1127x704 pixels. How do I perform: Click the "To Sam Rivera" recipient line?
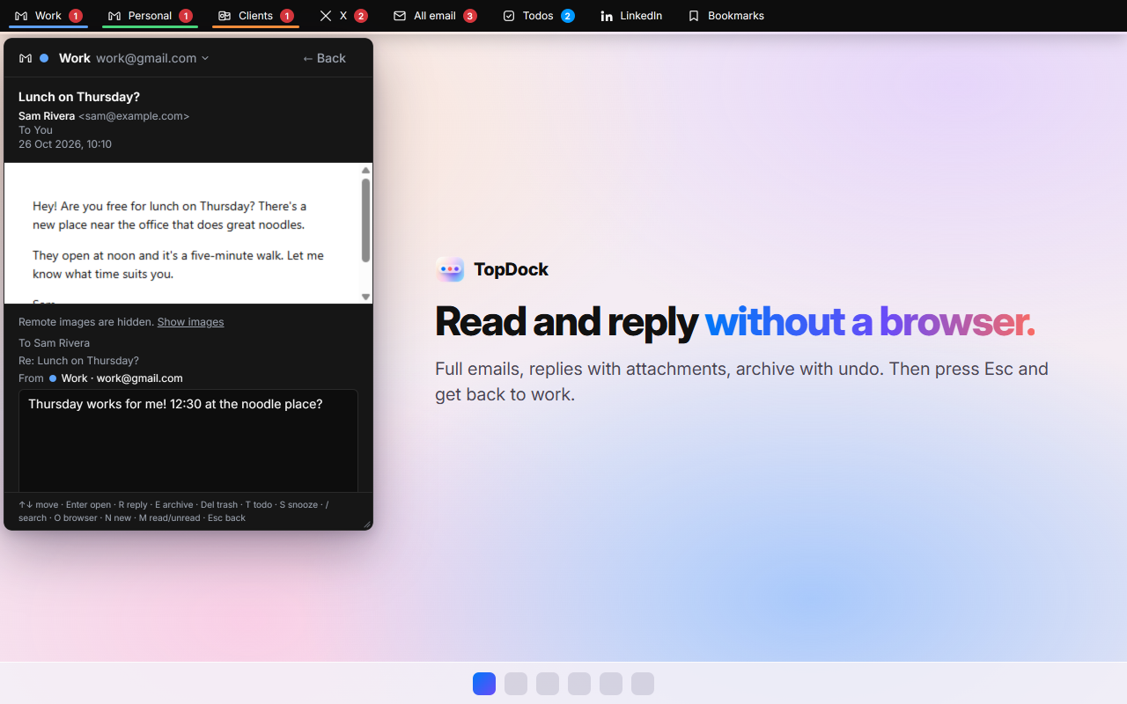pyautogui.click(x=54, y=343)
